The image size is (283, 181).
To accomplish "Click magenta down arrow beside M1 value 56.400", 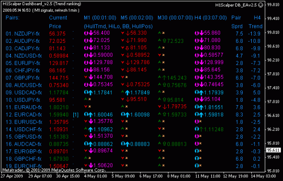I will click(x=91, y=33).
